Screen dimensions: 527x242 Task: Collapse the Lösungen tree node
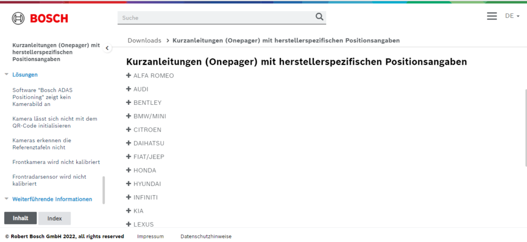6,75
